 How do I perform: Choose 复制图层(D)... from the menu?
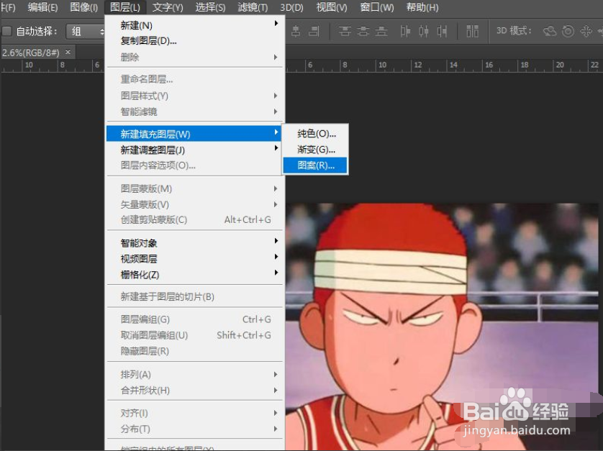click(194, 41)
